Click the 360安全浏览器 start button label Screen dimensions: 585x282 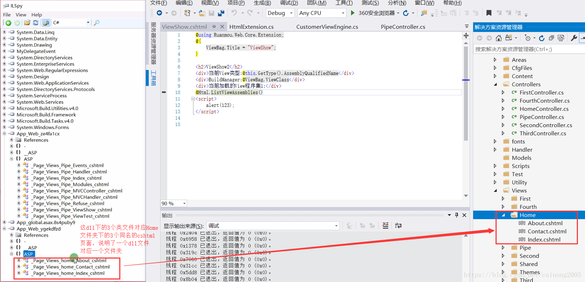pos(376,13)
